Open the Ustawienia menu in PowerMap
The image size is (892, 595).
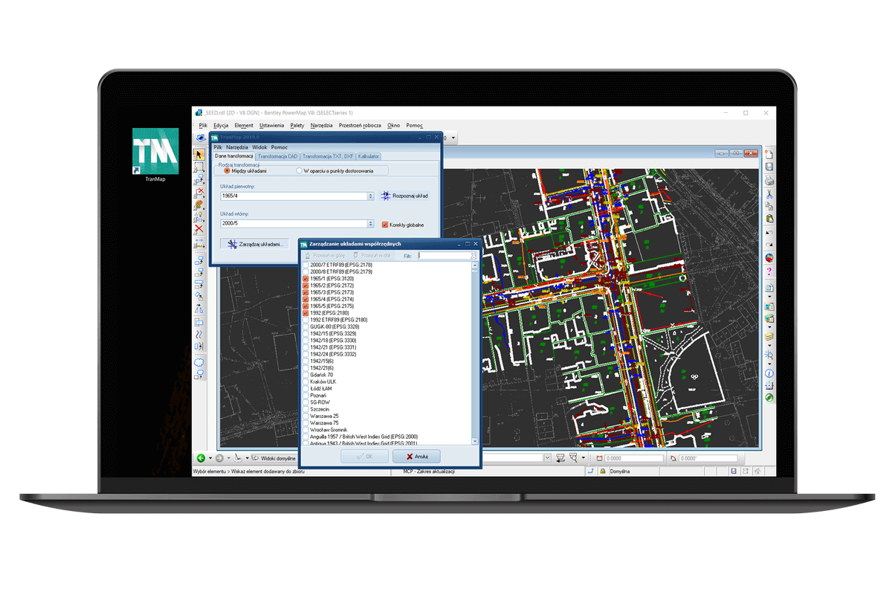tap(271, 126)
